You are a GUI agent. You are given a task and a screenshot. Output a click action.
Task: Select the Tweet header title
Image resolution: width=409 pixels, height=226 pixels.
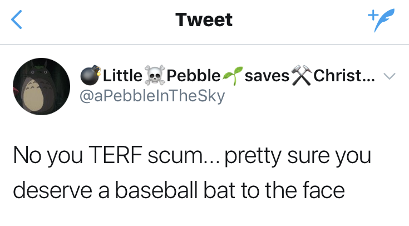204,20
